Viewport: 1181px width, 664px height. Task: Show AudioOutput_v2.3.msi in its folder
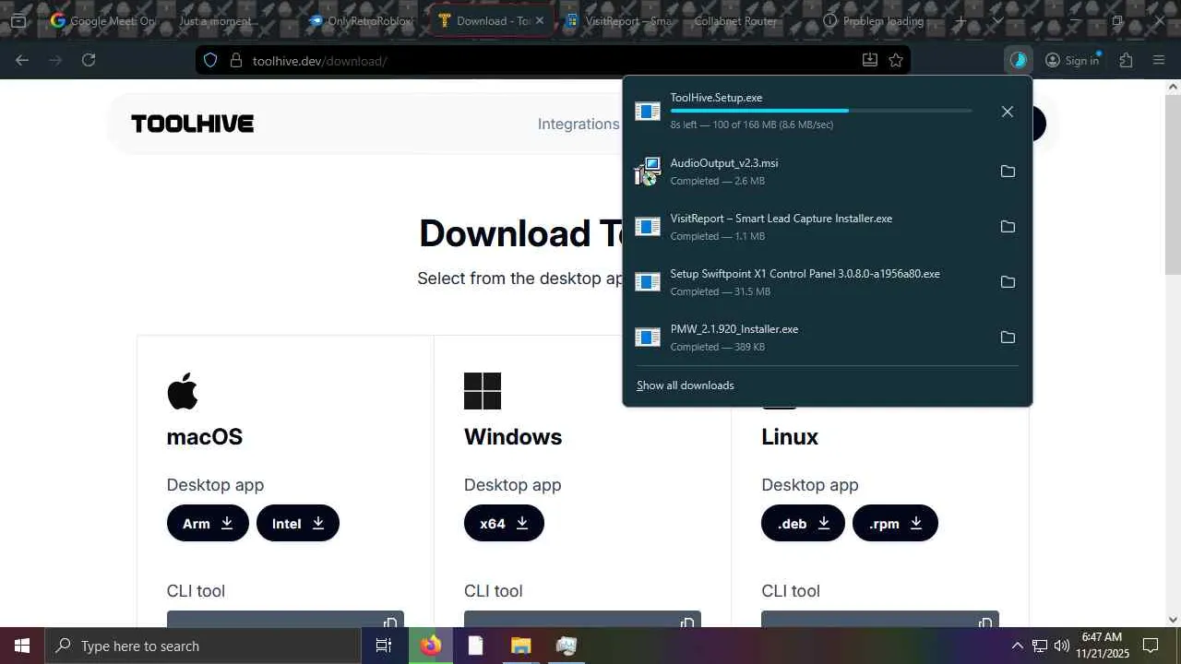[1008, 172]
